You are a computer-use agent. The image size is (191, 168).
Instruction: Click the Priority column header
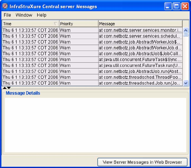pos(79,24)
